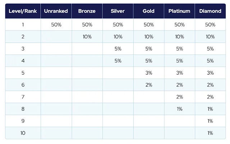
Task: Select the empty Unranked cell in level 5
Action: pyautogui.click(x=56, y=73)
